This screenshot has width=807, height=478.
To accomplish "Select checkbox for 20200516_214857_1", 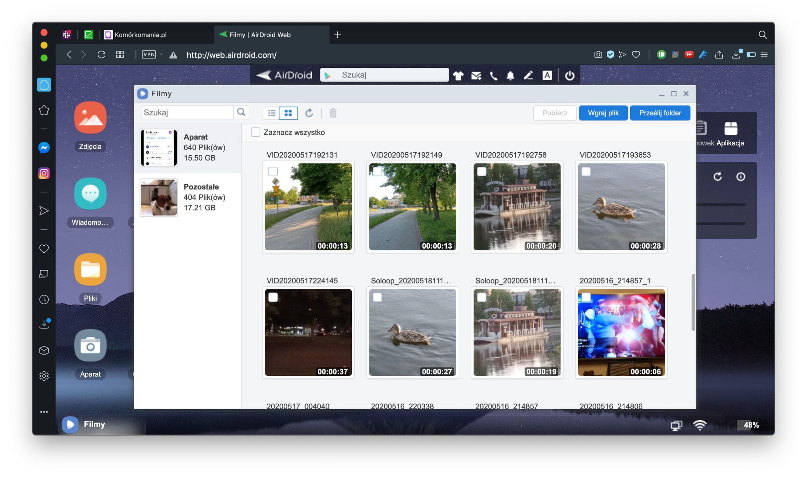I will tap(586, 297).
